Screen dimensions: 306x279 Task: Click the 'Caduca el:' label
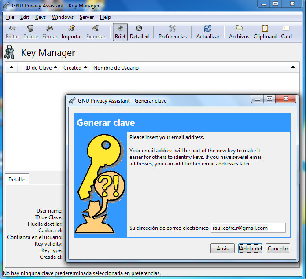pos(50,231)
